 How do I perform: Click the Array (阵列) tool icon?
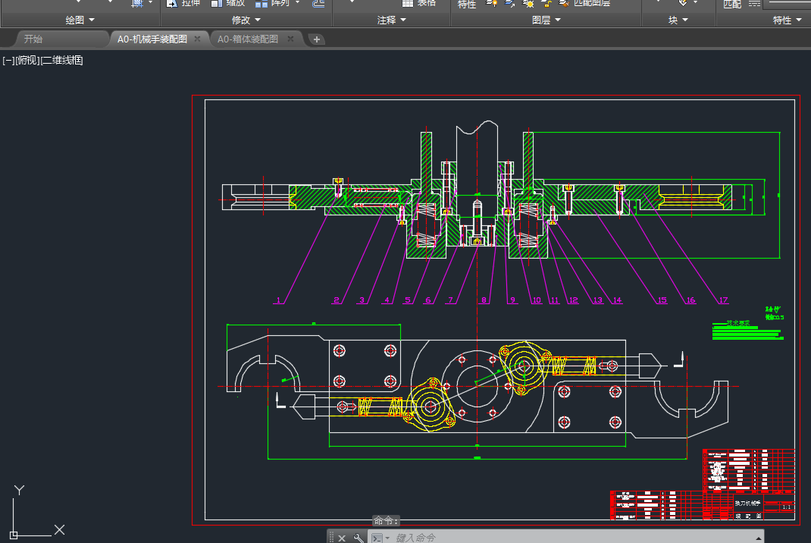262,3
